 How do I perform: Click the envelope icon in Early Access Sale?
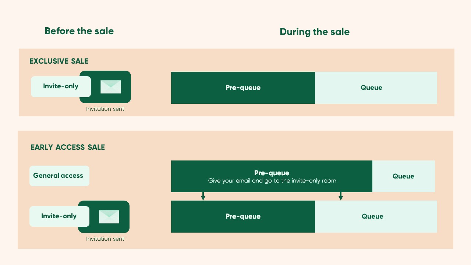109,217
